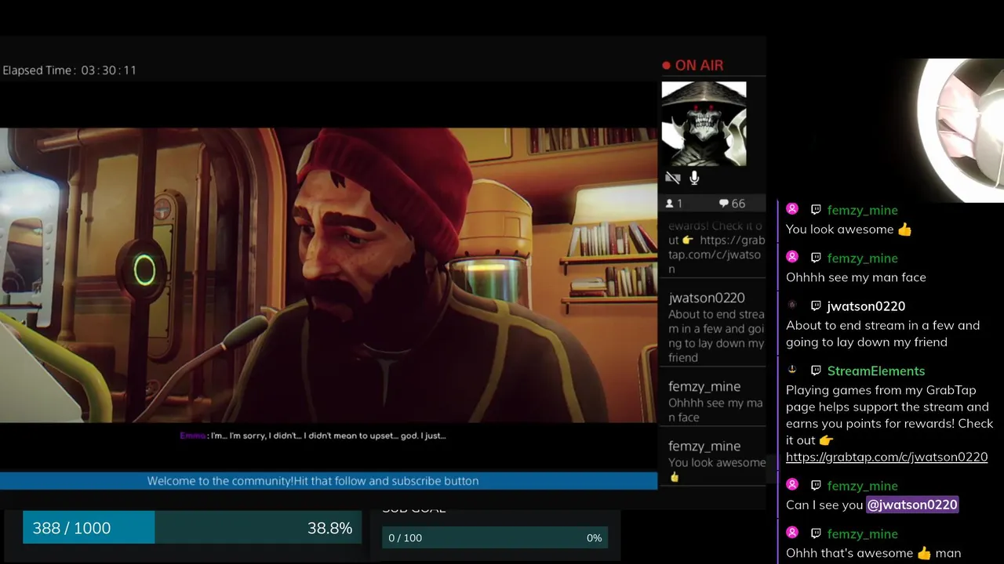Open the grabtap.com/c/jwatson0220 link in overlay chat
Screen dimensions: 1004x564
click(x=886, y=457)
